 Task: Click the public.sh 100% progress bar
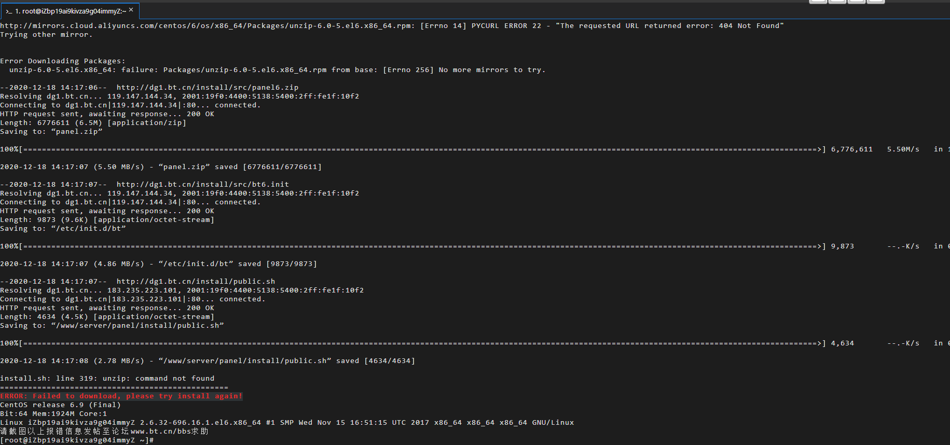[x=412, y=343]
